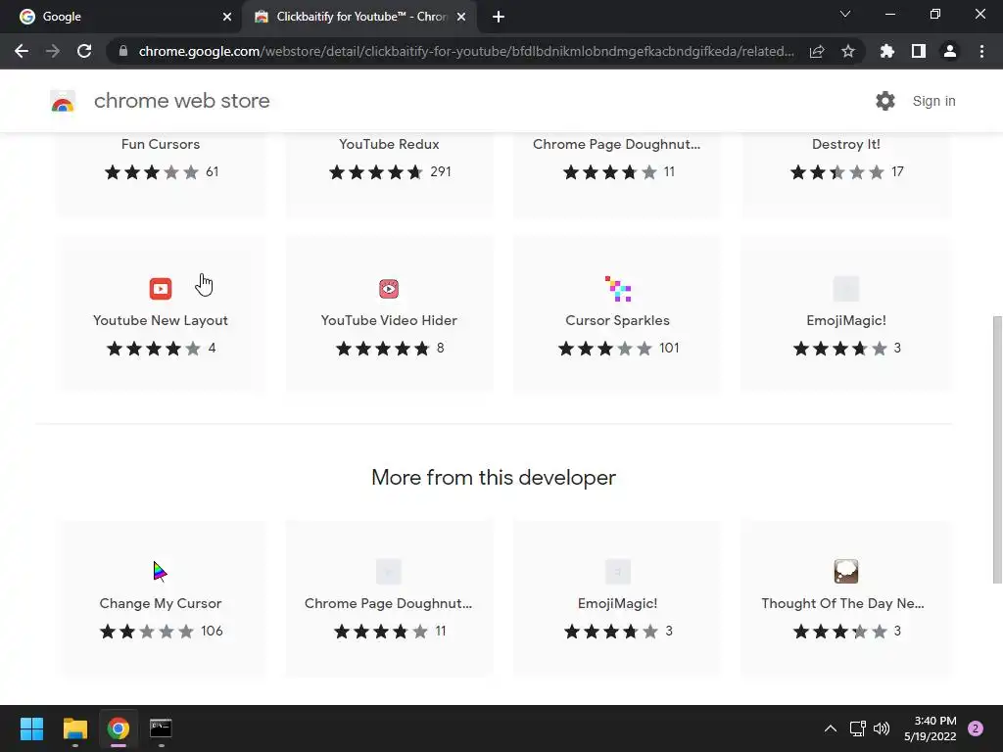The height and width of the screenshot is (752, 1003).
Task: Close the Google tab
Action: click(227, 17)
